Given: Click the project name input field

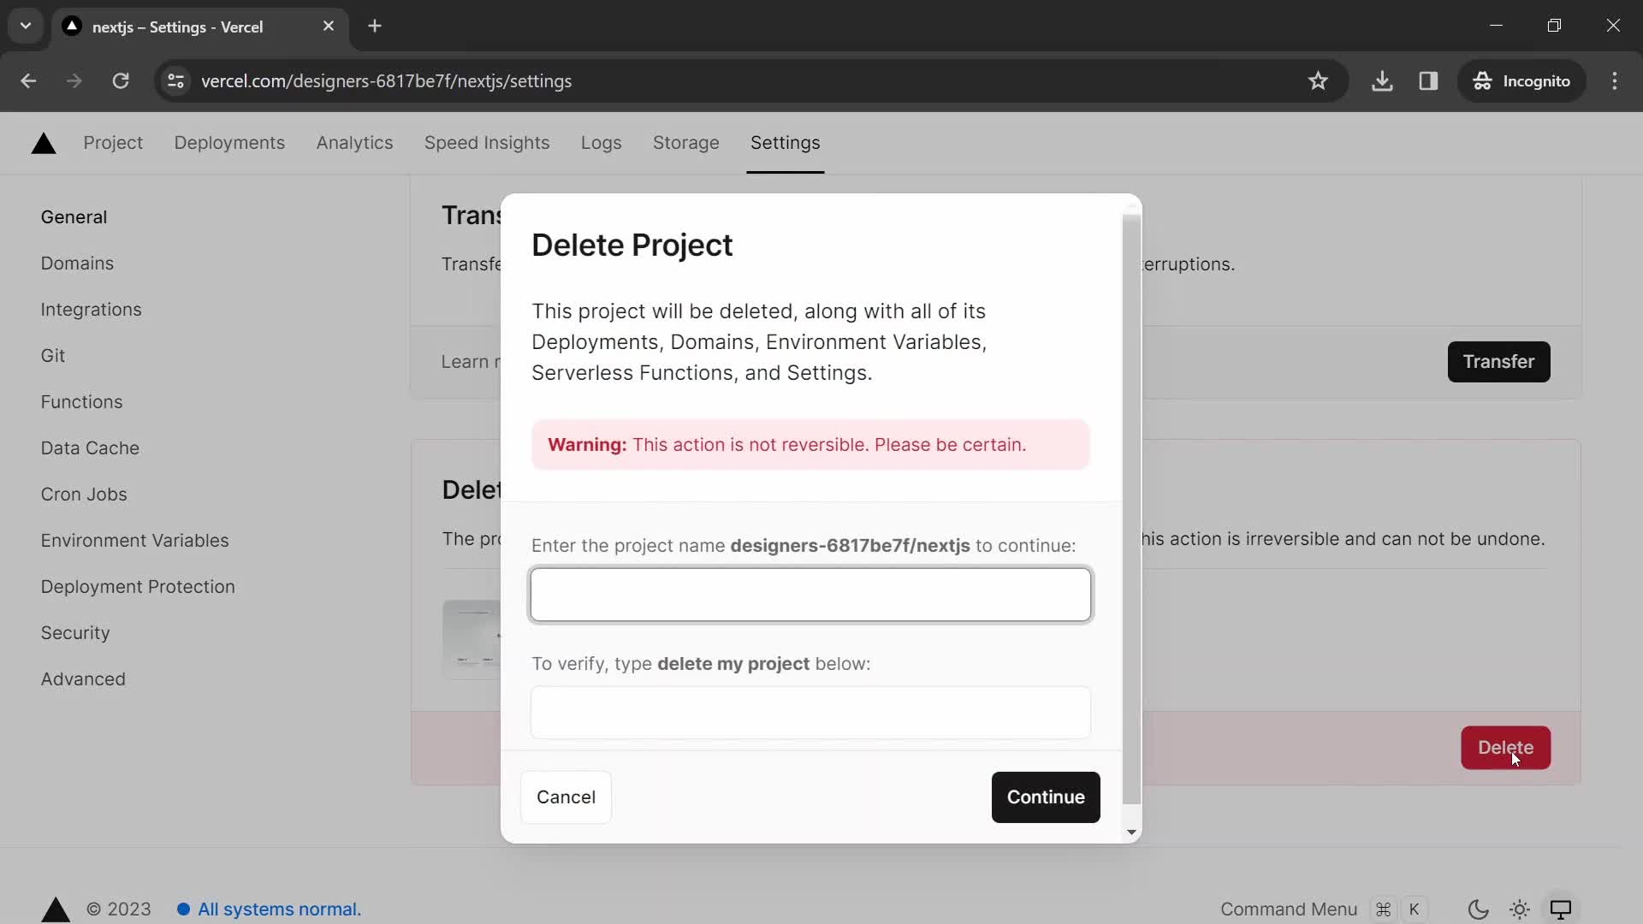Looking at the screenshot, I should (x=812, y=595).
